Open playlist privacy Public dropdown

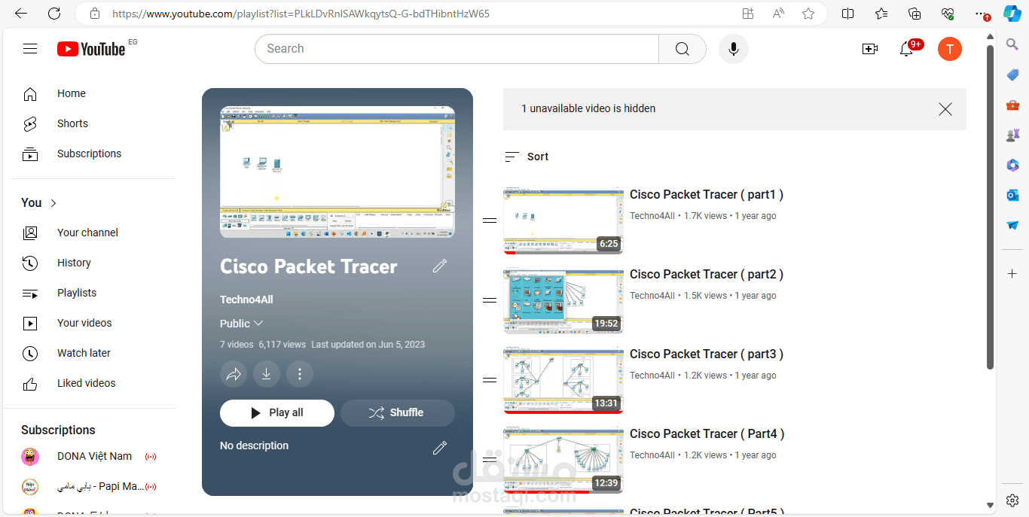(x=242, y=324)
